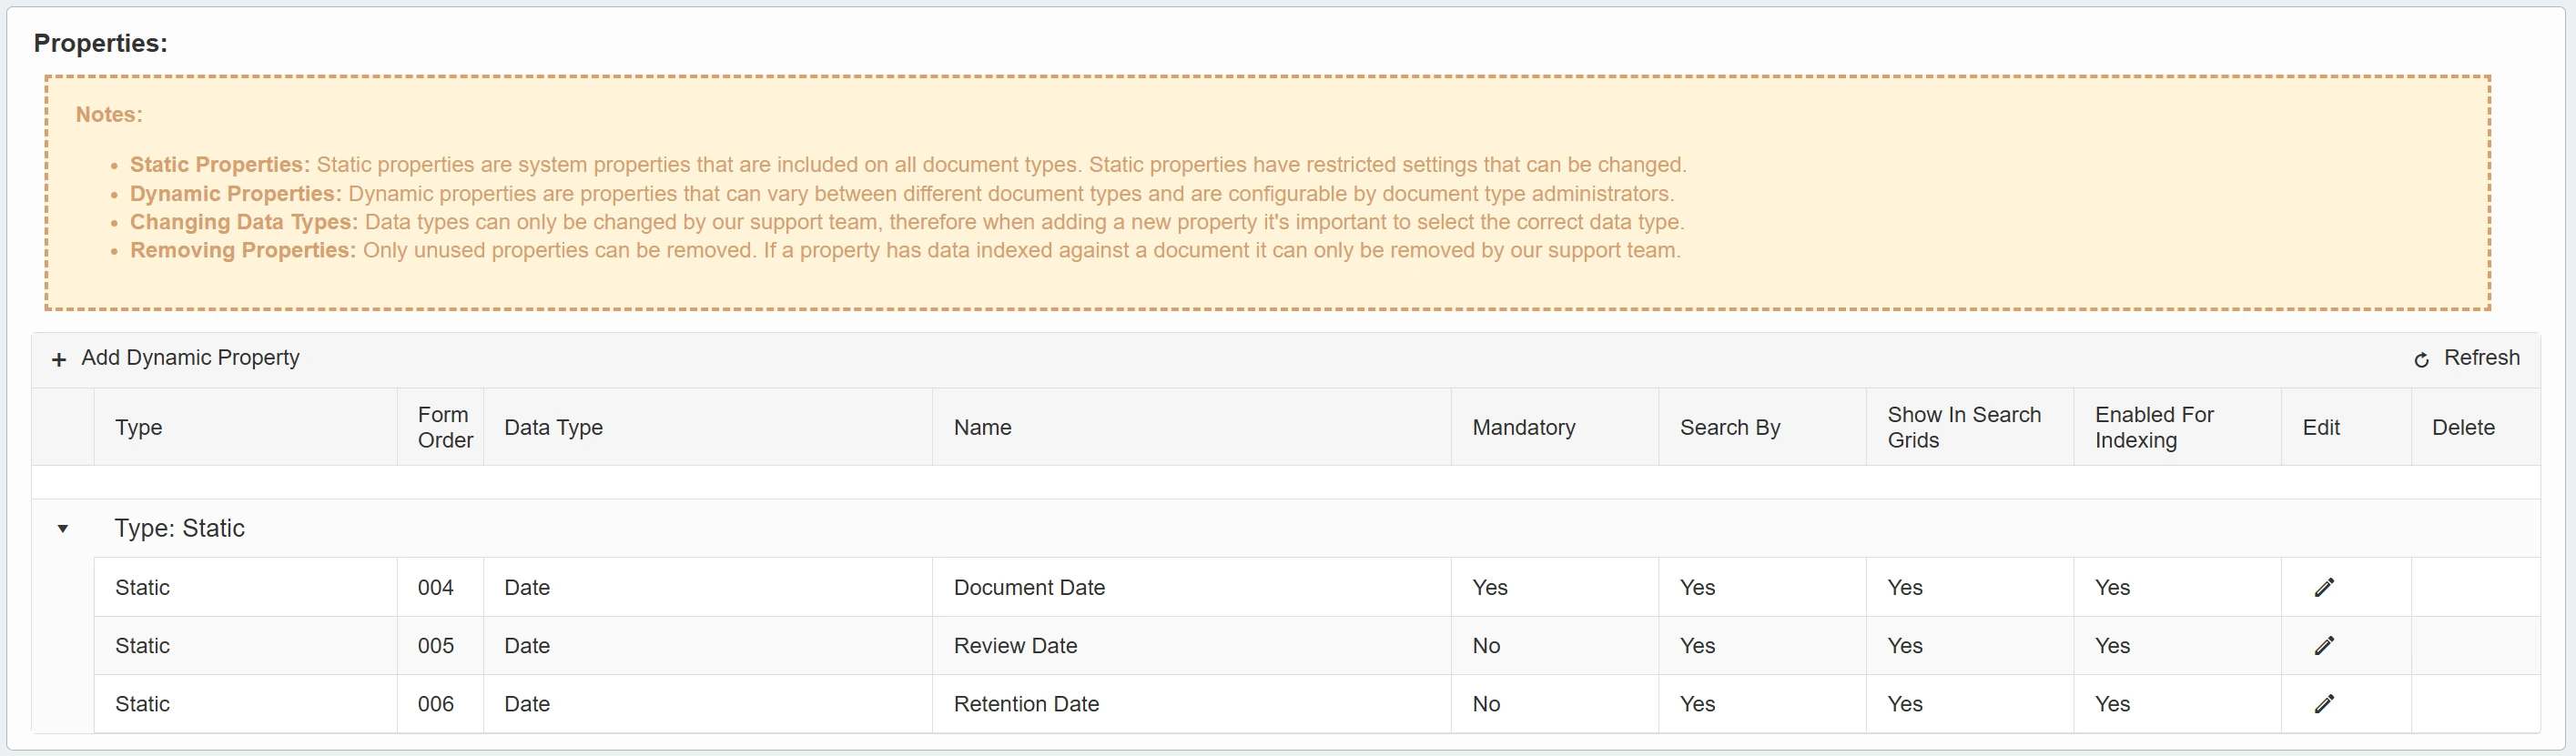
Task: Select the Review Date name cell
Action: click(1192, 645)
